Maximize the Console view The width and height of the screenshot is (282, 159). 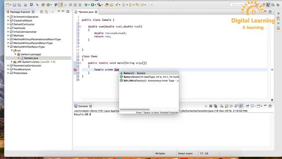click(x=270, y=106)
